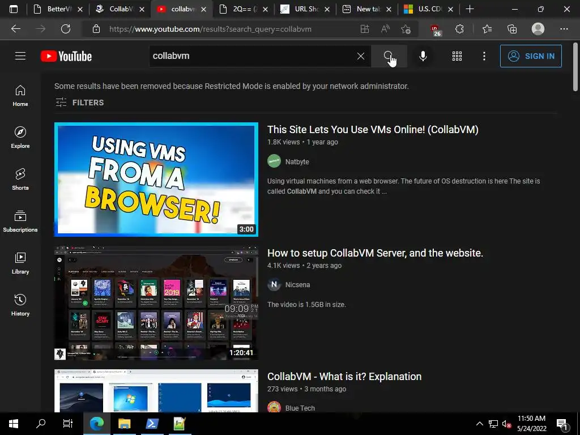This screenshot has height=435, width=580.
Task: Open the Collections icon
Action: tap(512, 29)
